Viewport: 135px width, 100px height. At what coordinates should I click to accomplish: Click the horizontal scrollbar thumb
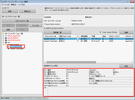pyautogui.click(x=71, y=62)
